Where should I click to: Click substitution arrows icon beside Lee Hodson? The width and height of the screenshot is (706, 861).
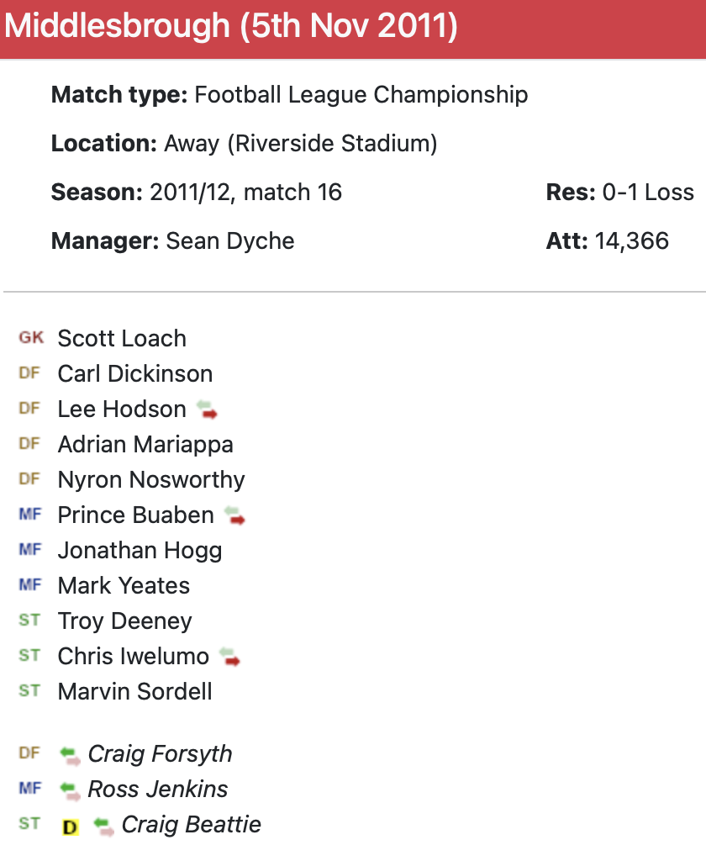(207, 409)
